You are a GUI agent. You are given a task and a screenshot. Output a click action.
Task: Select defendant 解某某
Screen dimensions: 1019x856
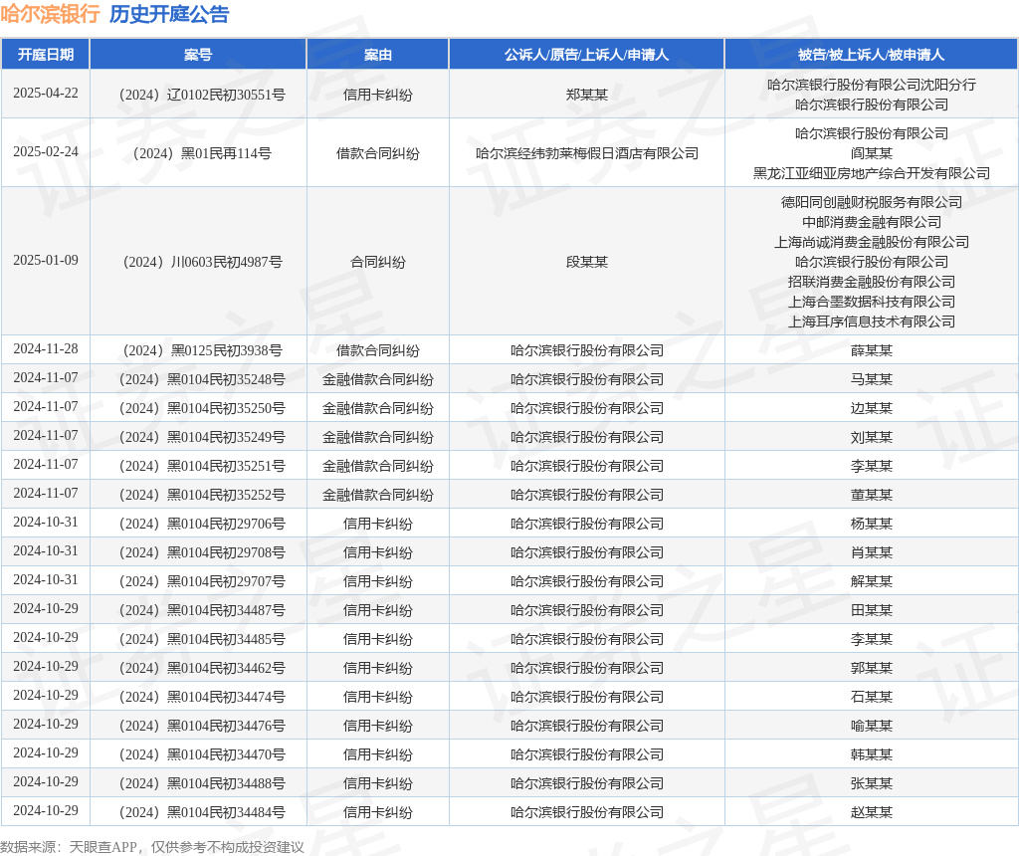coord(872,581)
